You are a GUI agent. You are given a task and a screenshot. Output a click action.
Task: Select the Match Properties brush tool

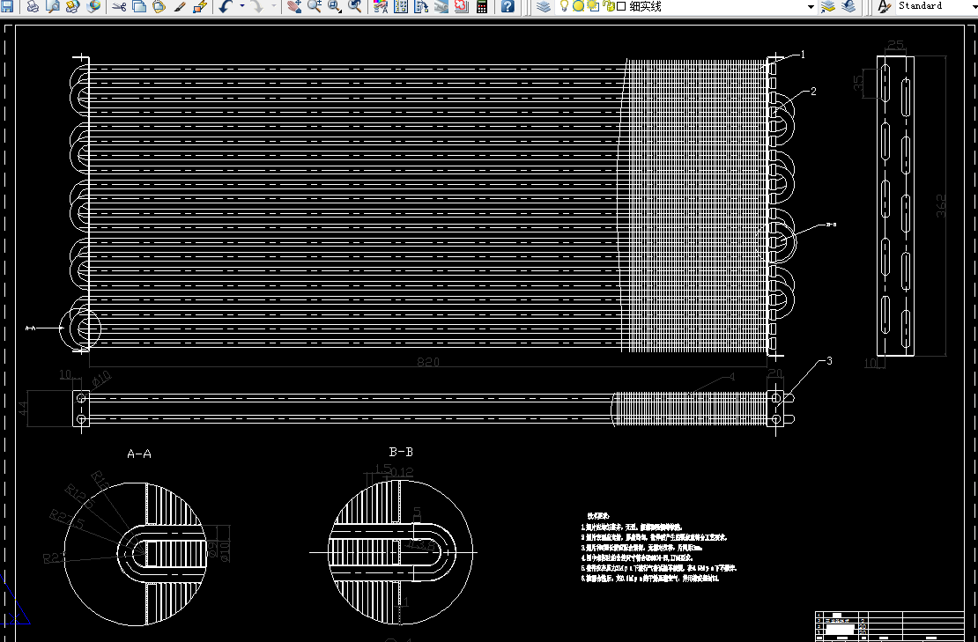(x=180, y=6)
